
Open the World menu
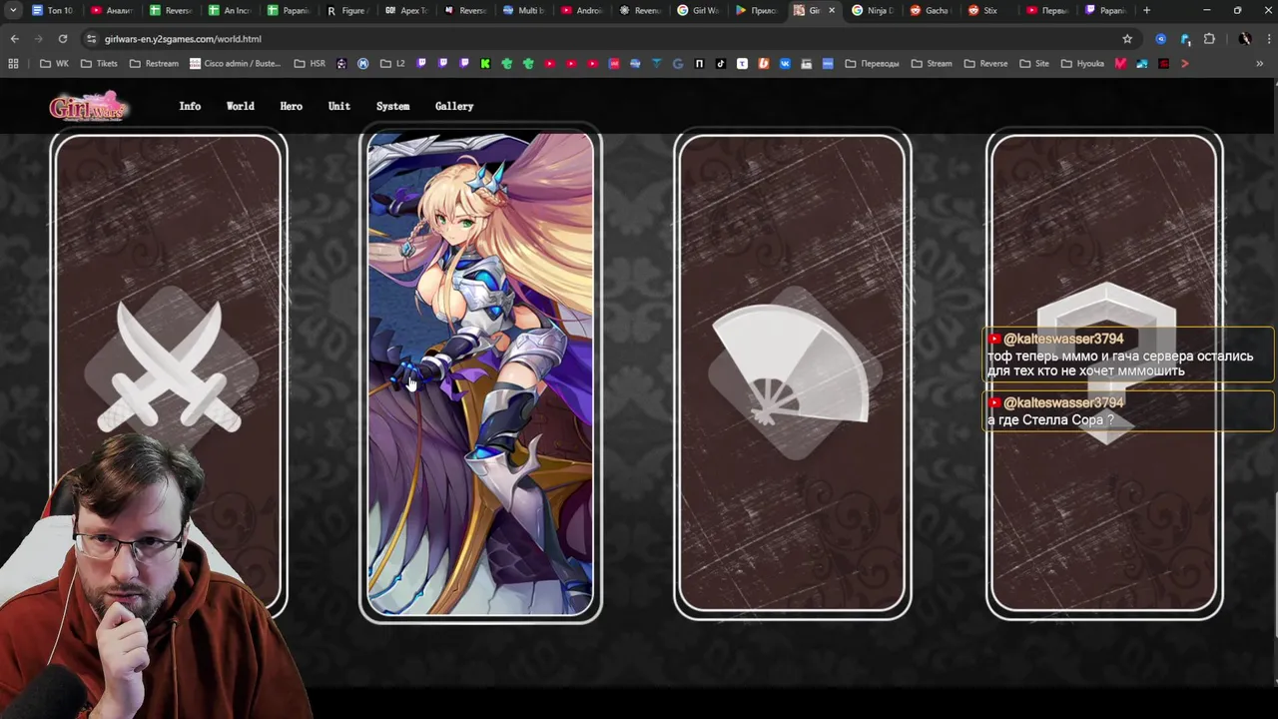point(240,106)
